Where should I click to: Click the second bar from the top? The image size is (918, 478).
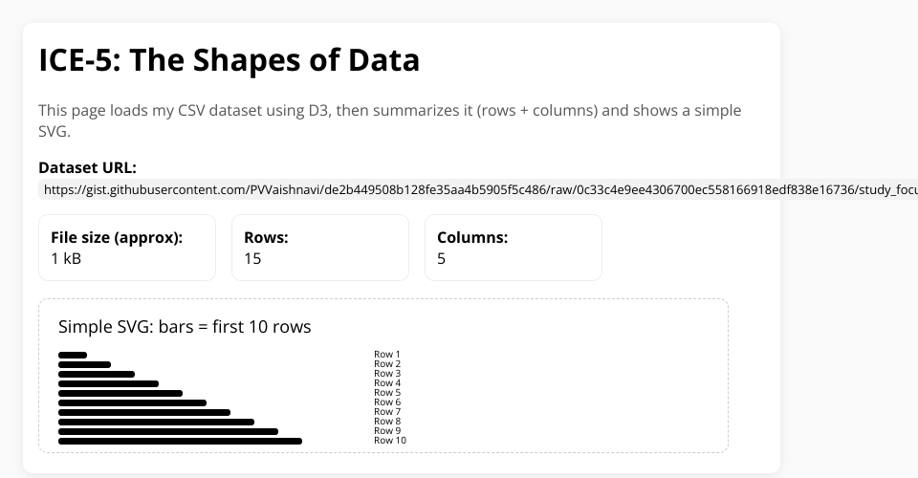click(84, 364)
